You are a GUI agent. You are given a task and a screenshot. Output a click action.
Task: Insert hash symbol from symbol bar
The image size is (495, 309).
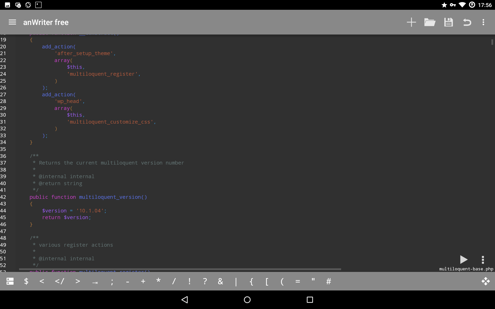[x=328, y=281]
